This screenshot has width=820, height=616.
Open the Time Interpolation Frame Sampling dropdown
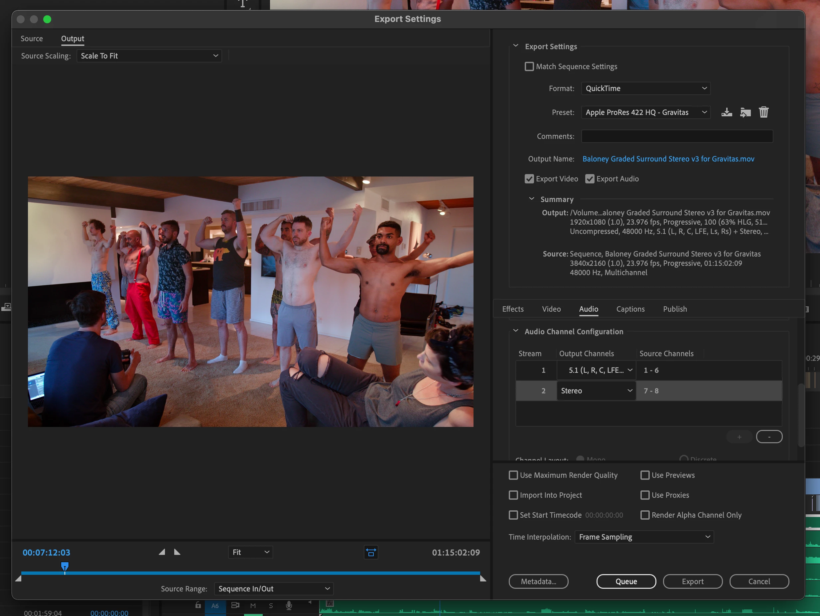[644, 537]
